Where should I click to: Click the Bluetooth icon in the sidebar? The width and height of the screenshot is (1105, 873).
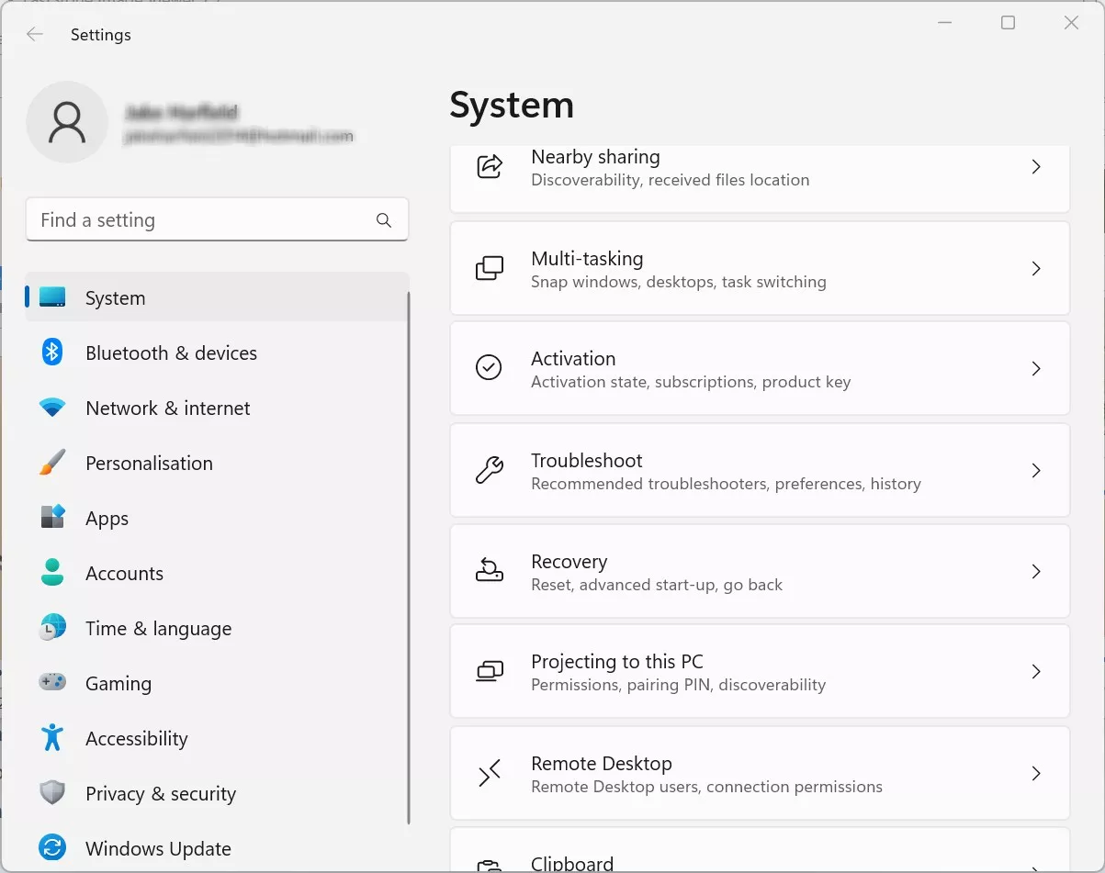point(52,353)
